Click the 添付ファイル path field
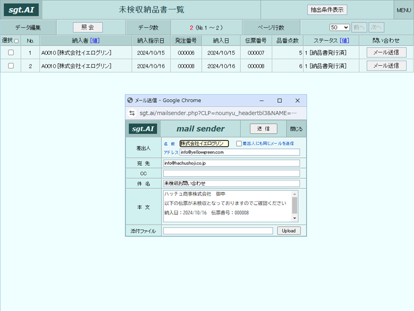 [218, 231]
